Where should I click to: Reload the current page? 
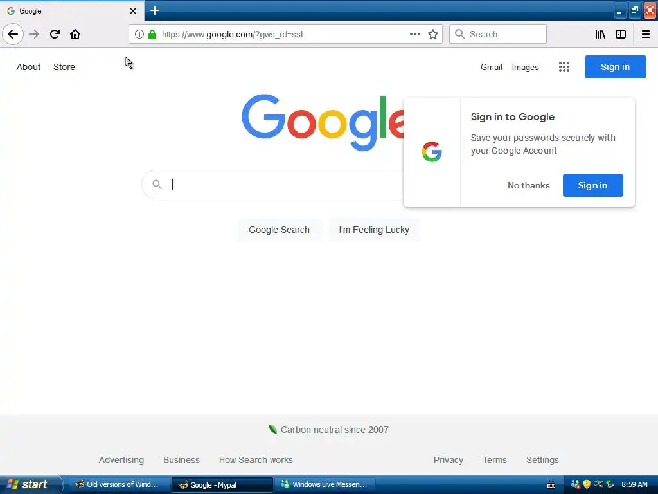point(55,34)
